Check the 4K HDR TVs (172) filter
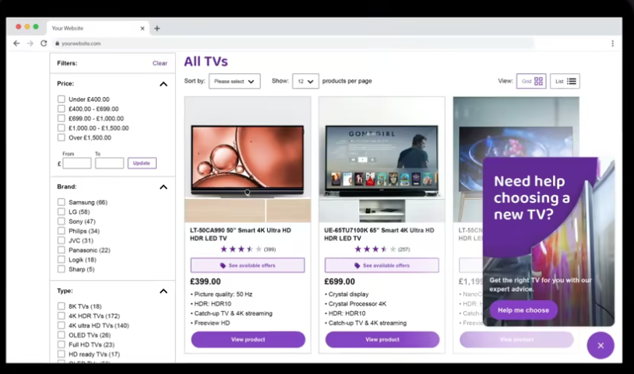Viewport: 634px width, 374px height. 61,316
